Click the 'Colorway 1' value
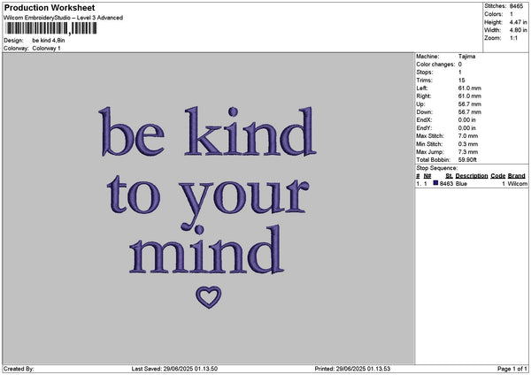This screenshot has width=531, height=375. 46,49
